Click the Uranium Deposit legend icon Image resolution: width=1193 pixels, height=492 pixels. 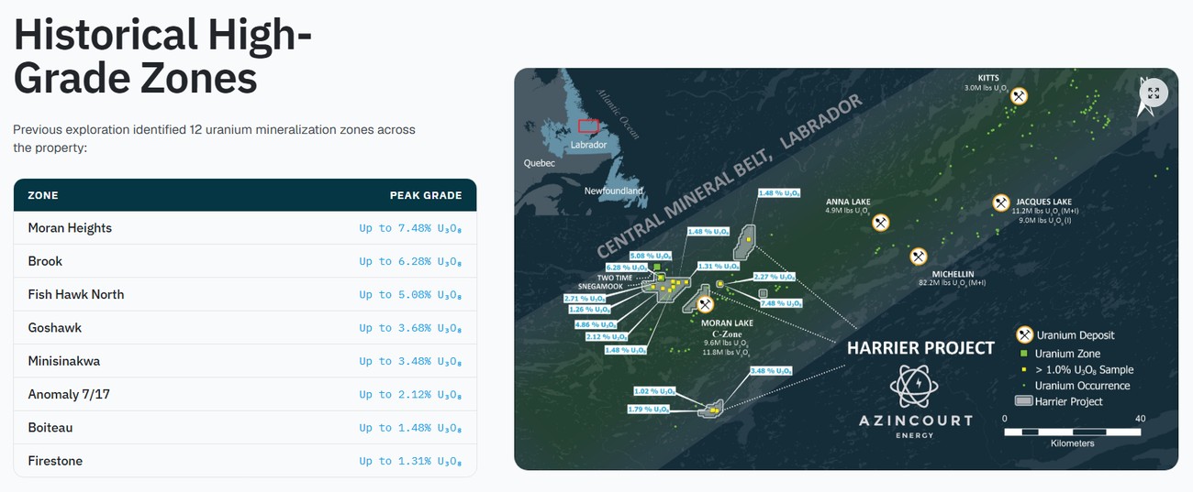click(x=1024, y=335)
